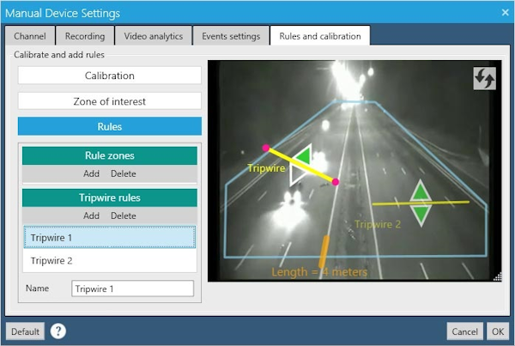Open the Zone of interest section
The height and width of the screenshot is (346, 515).
pos(110,101)
